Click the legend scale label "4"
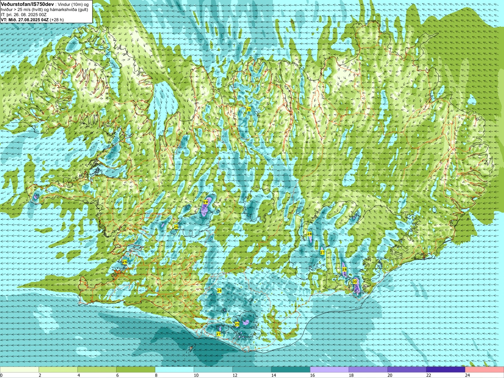The width and height of the screenshot is (504, 378). [x=79, y=375]
